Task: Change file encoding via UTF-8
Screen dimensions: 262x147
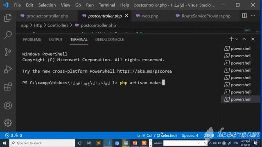Action: click(x=209, y=136)
